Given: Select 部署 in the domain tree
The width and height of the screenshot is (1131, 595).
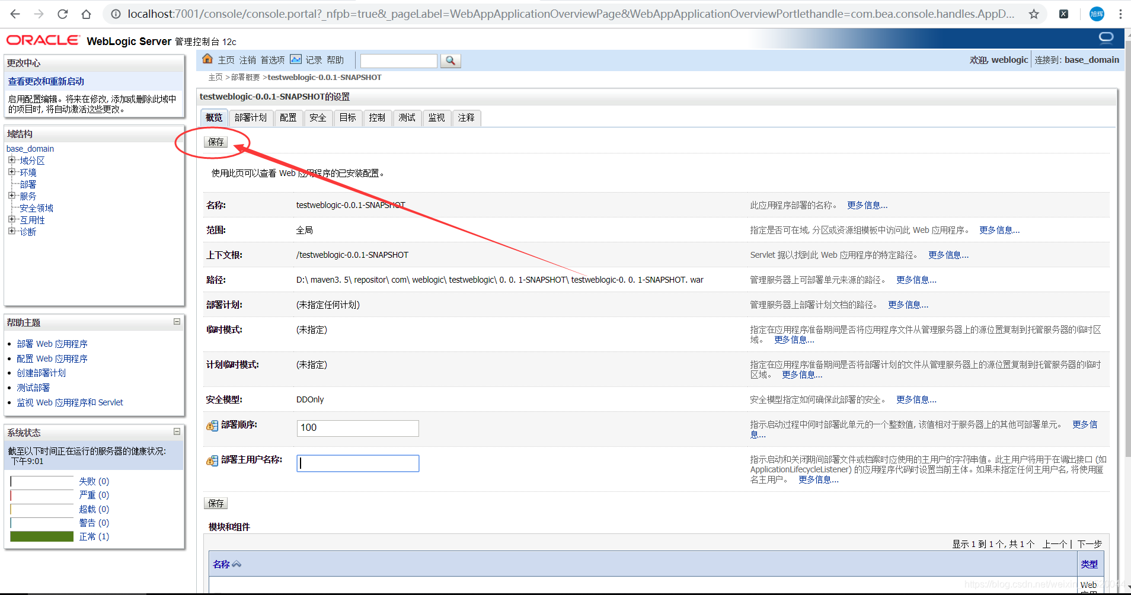Looking at the screenshot, I should (x=28, y=184).
